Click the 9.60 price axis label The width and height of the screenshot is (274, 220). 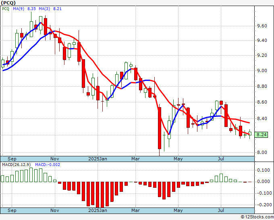click(262, 26)
